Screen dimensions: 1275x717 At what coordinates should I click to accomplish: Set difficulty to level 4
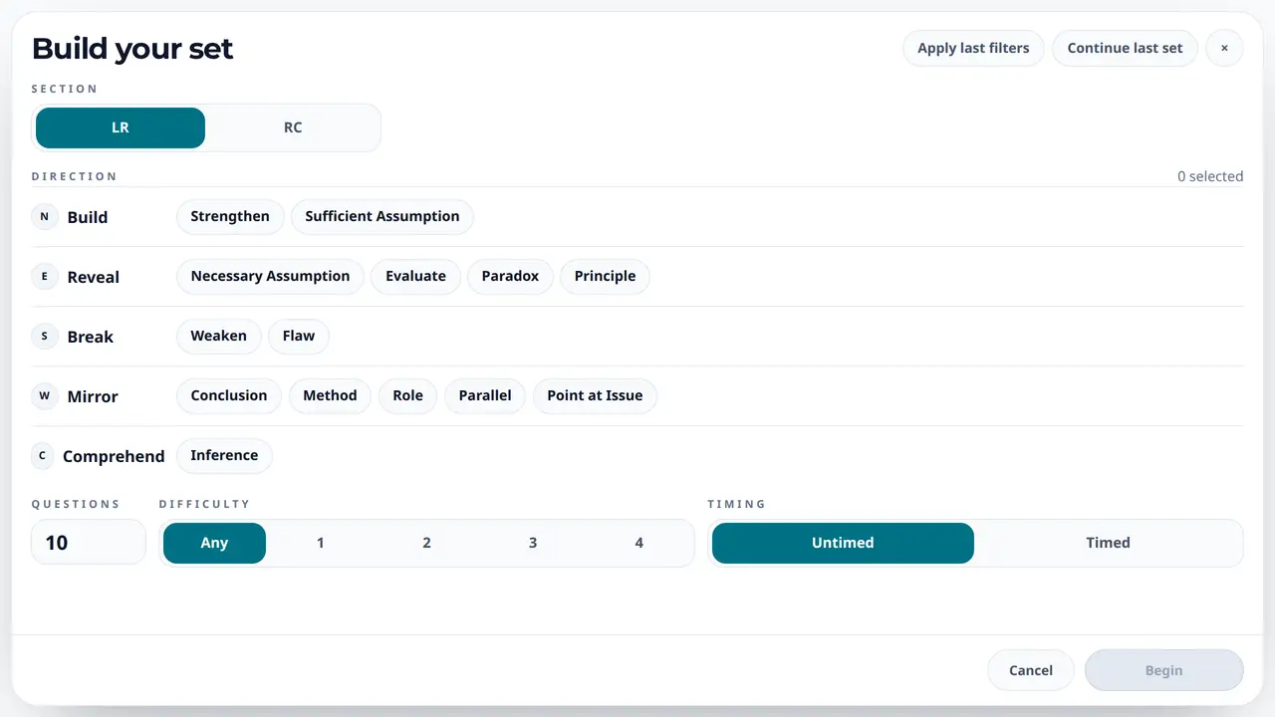tap(638, 543)
